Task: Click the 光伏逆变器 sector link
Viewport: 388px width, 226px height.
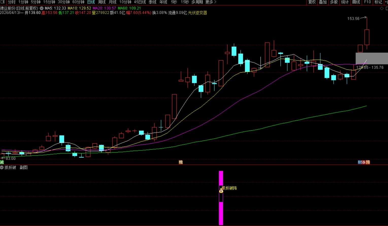Action: click(x=197, y=13)
